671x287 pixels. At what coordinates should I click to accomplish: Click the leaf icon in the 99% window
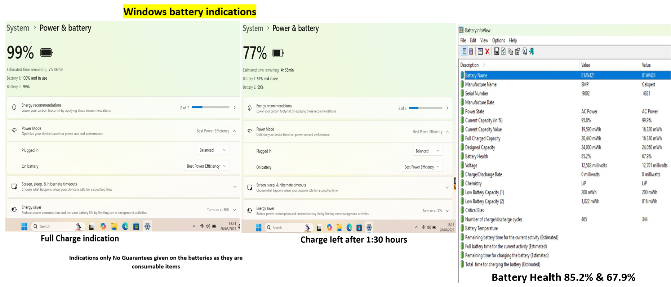(14, 107)
